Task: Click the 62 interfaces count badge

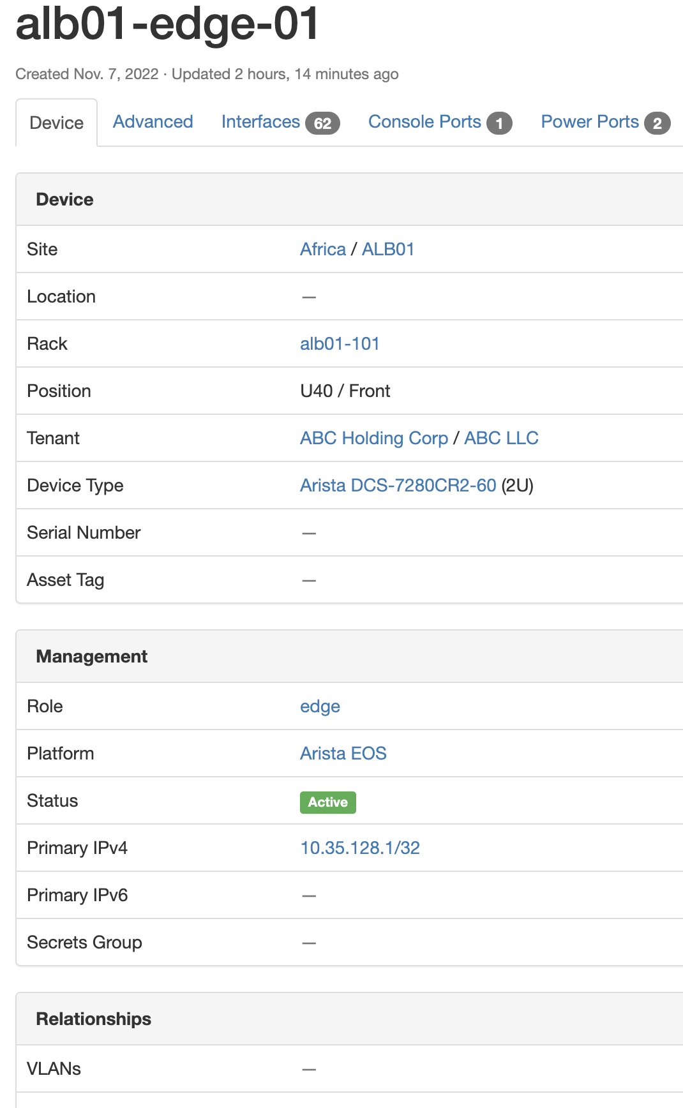Action: (x=322, y=123)
